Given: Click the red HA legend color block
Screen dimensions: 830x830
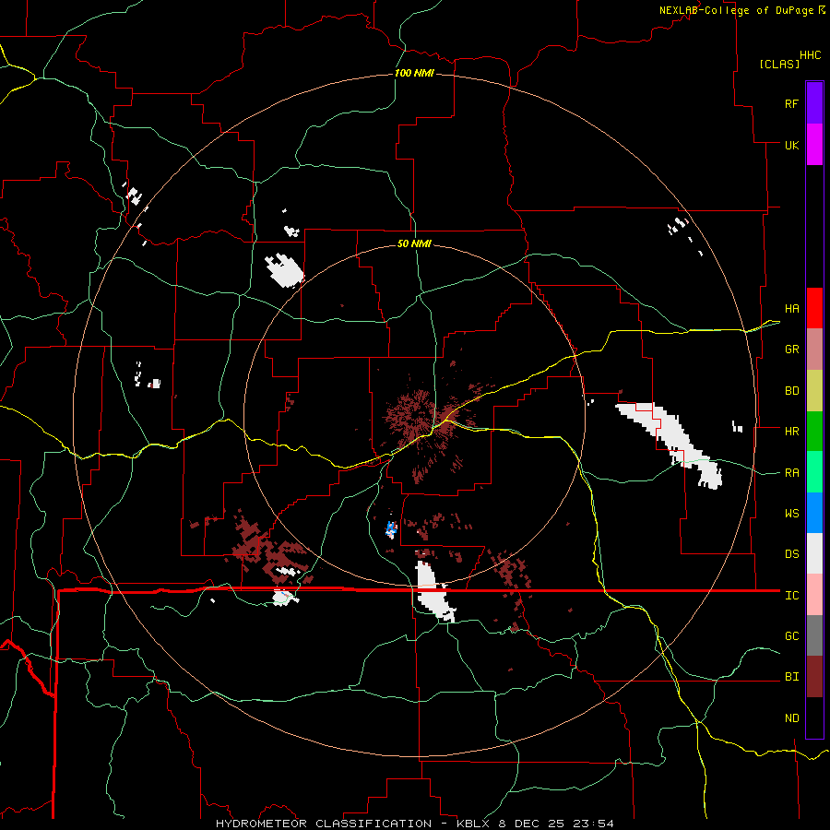Looking at the screenshot, I should tap(814, 308).
